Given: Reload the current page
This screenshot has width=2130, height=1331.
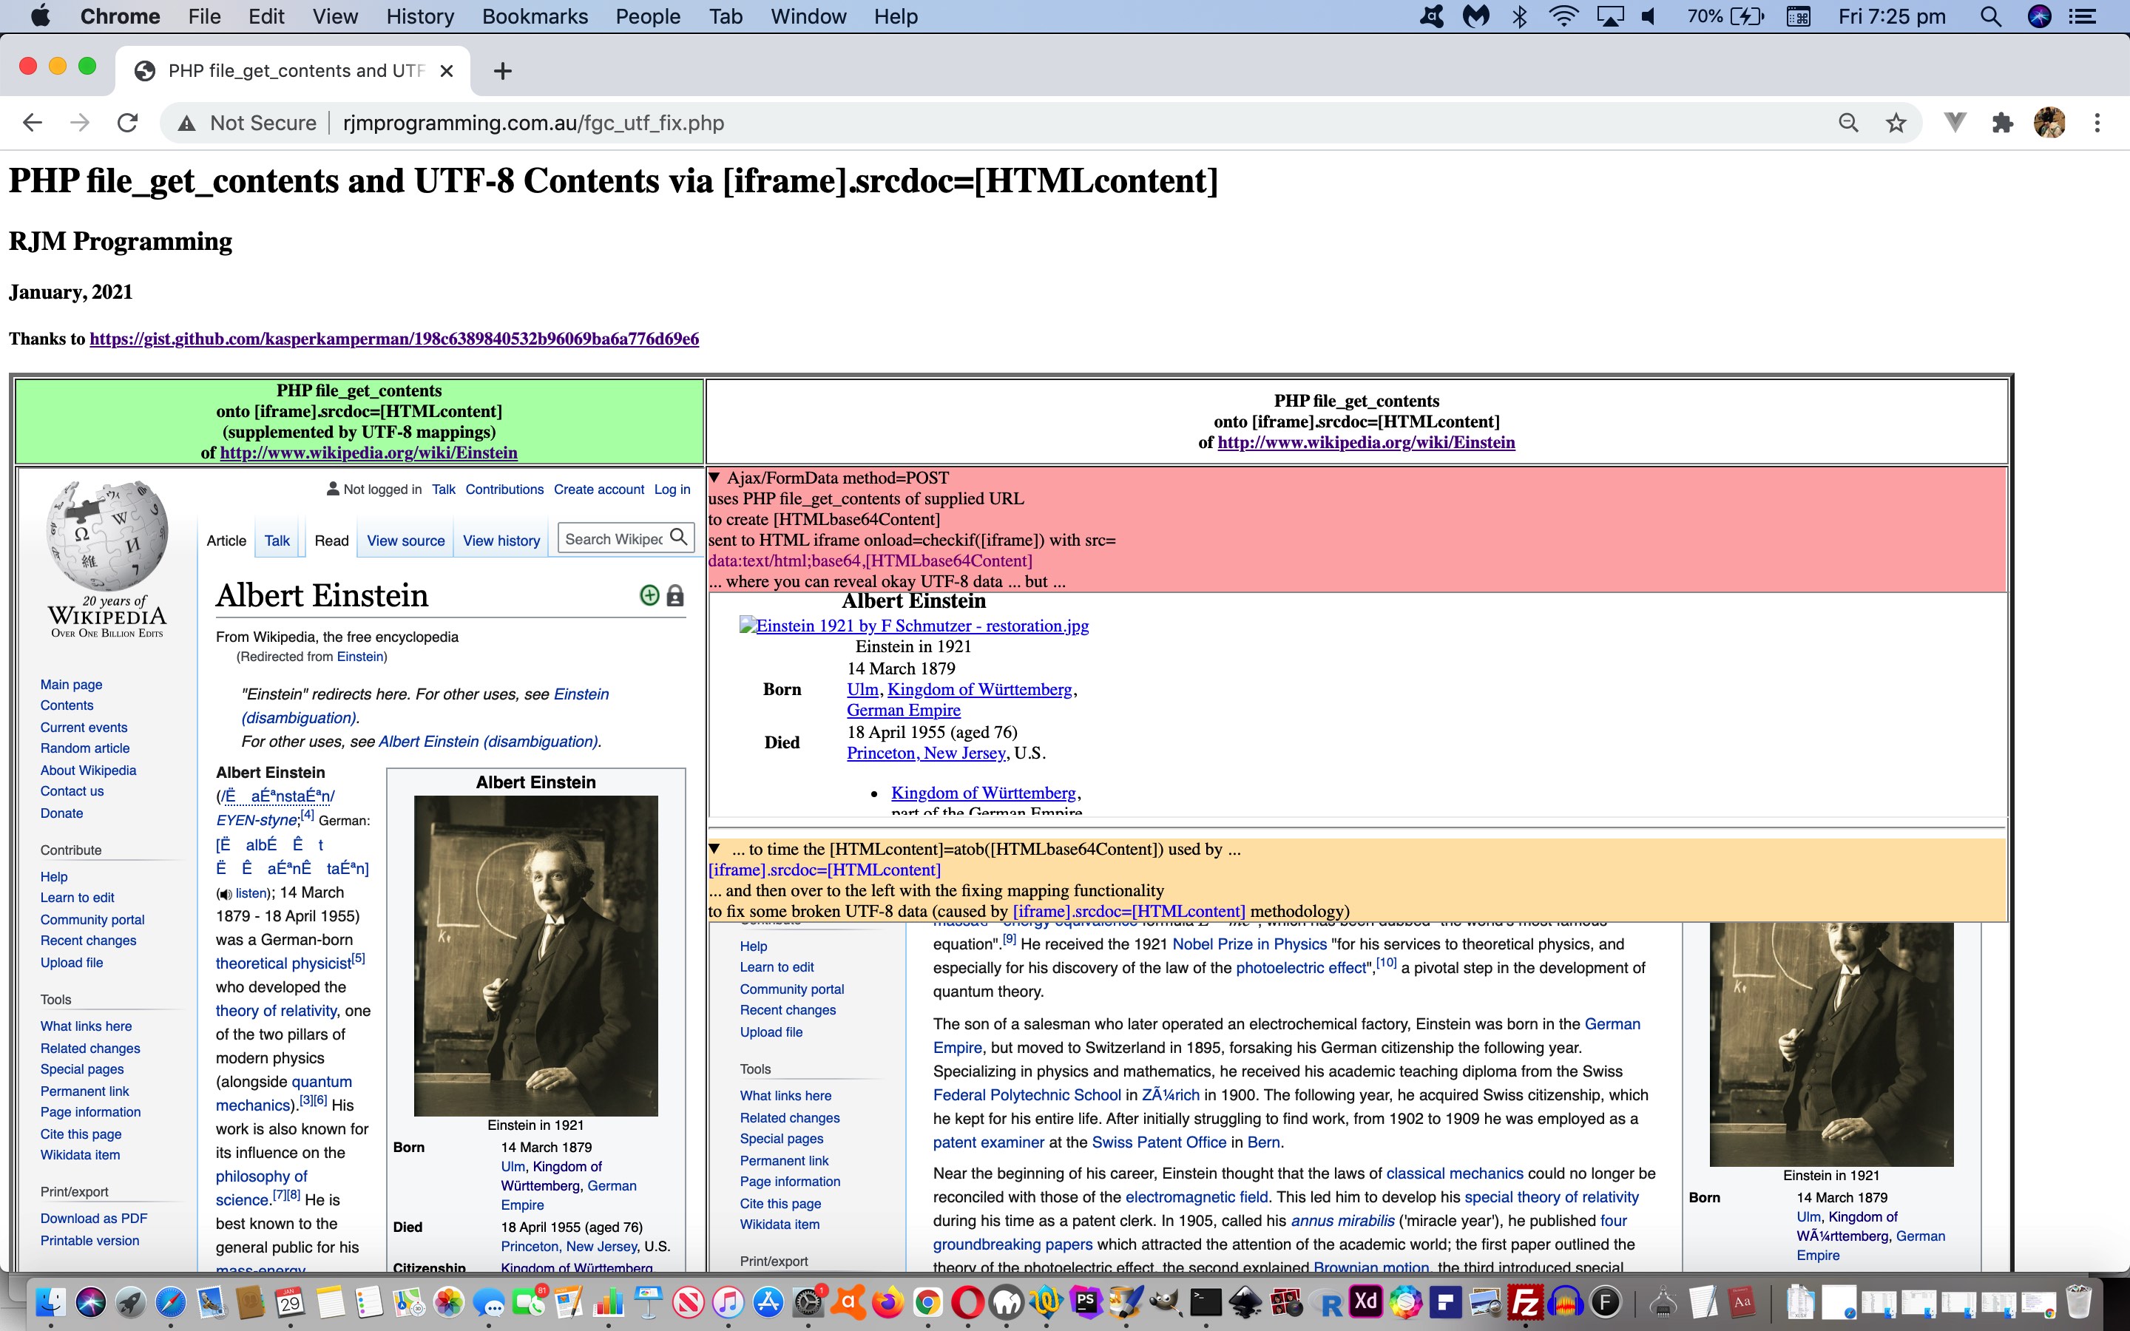Looking at the screenshot, I should pyautogui.click(x=128, y=123).
